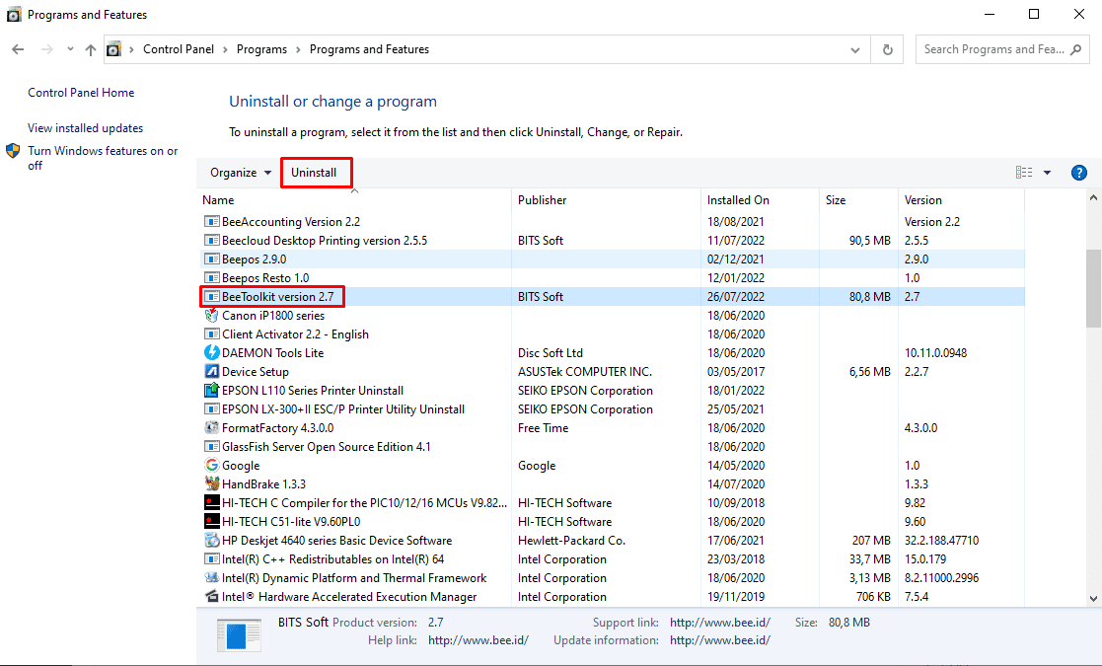Click the HI-TECH C Compiler PIC10/12/16 icon

(x=211, y=502)
